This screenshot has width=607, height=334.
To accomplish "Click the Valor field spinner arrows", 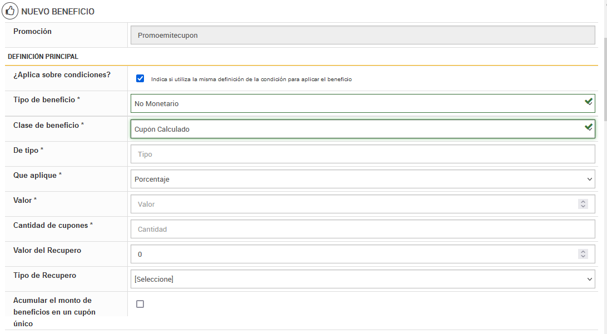I will (583, 204).
